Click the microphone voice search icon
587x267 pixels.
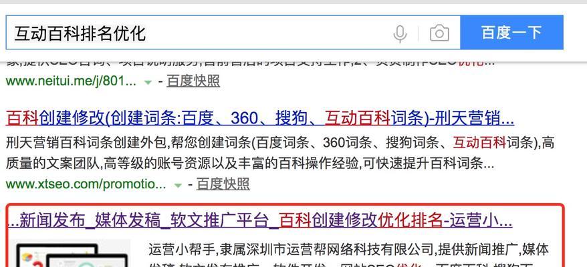[400, 33]
